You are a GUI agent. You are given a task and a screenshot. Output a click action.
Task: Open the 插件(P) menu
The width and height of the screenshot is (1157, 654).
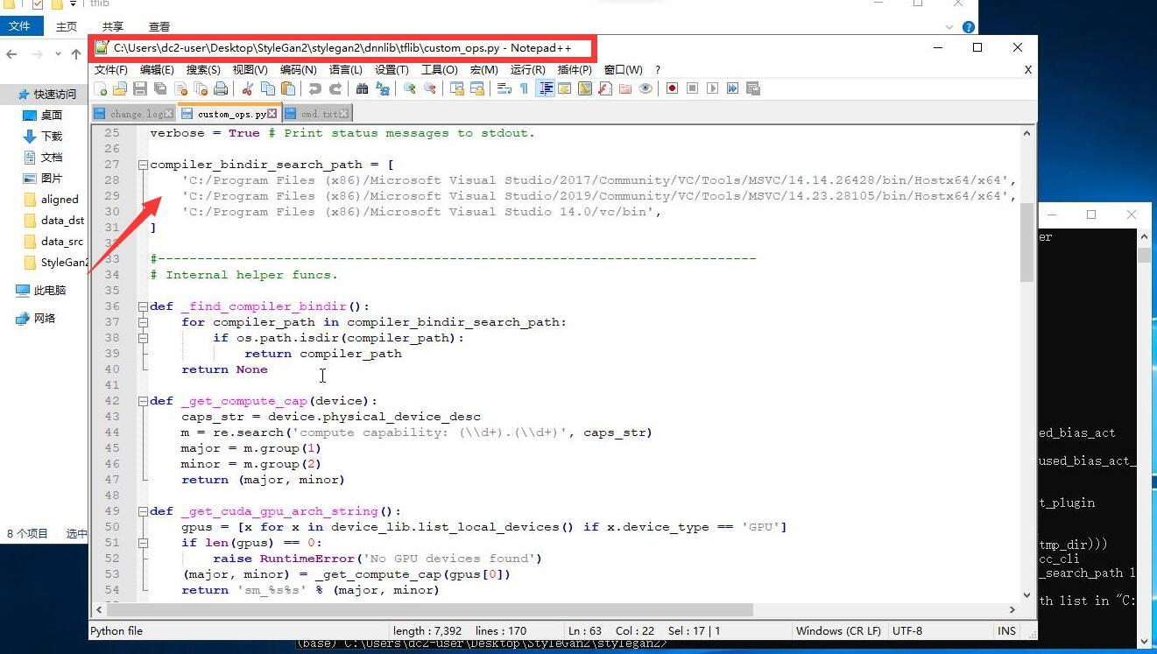[575, 69]
